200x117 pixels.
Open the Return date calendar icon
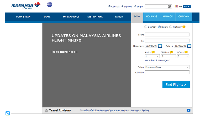(189, 46)
